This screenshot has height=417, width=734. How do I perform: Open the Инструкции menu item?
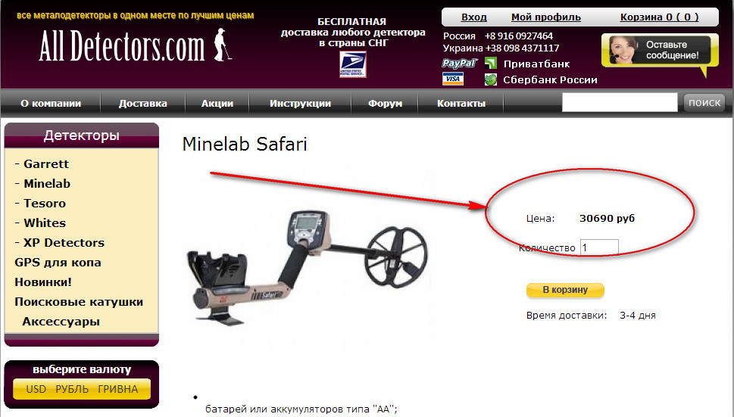(x=300, y=104)
